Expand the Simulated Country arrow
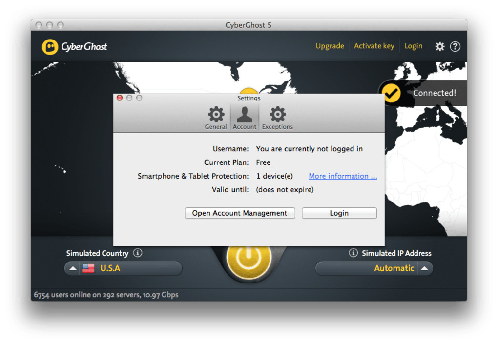Screen dimensions: 498x344 coord(73,268)
